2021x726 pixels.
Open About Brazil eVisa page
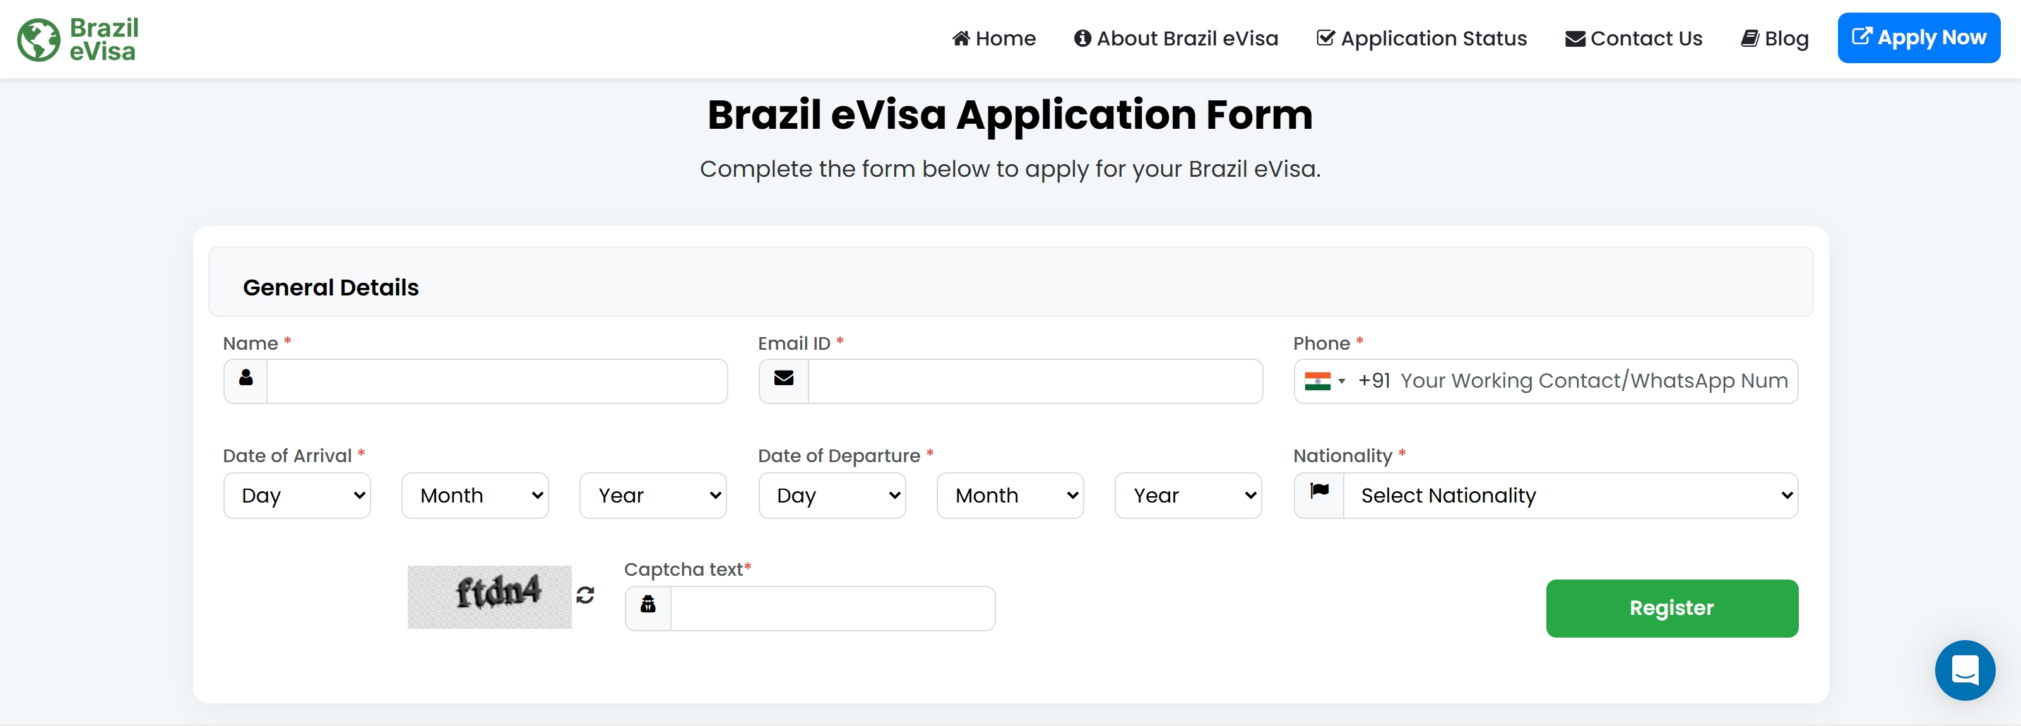1176,39
